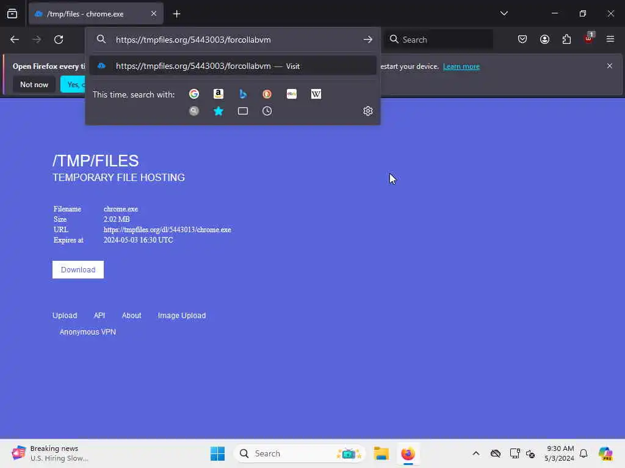Search this time with eBay
Viewport: 625px width, 468px height.
click(x=291, y=94)
